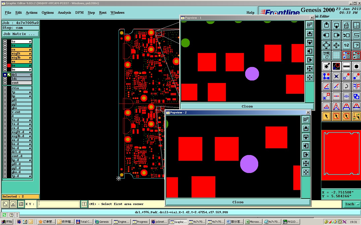361x225 pixels.
Task: Click the net select arrow icon
Action: point(356,116)
